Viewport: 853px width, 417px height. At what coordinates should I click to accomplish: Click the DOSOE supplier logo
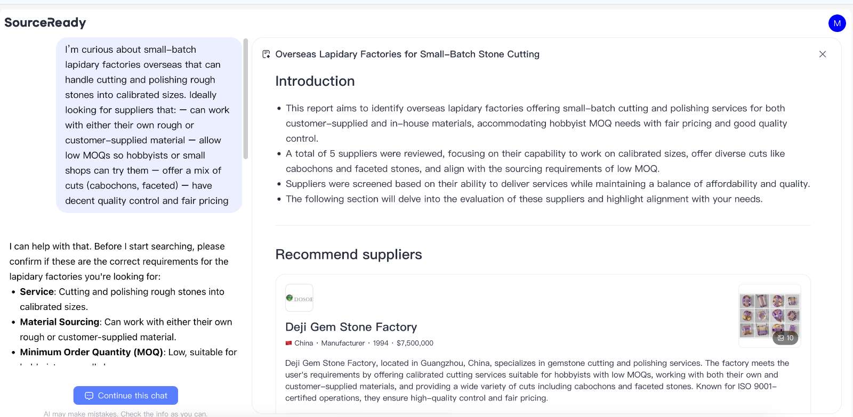(299, 298)
